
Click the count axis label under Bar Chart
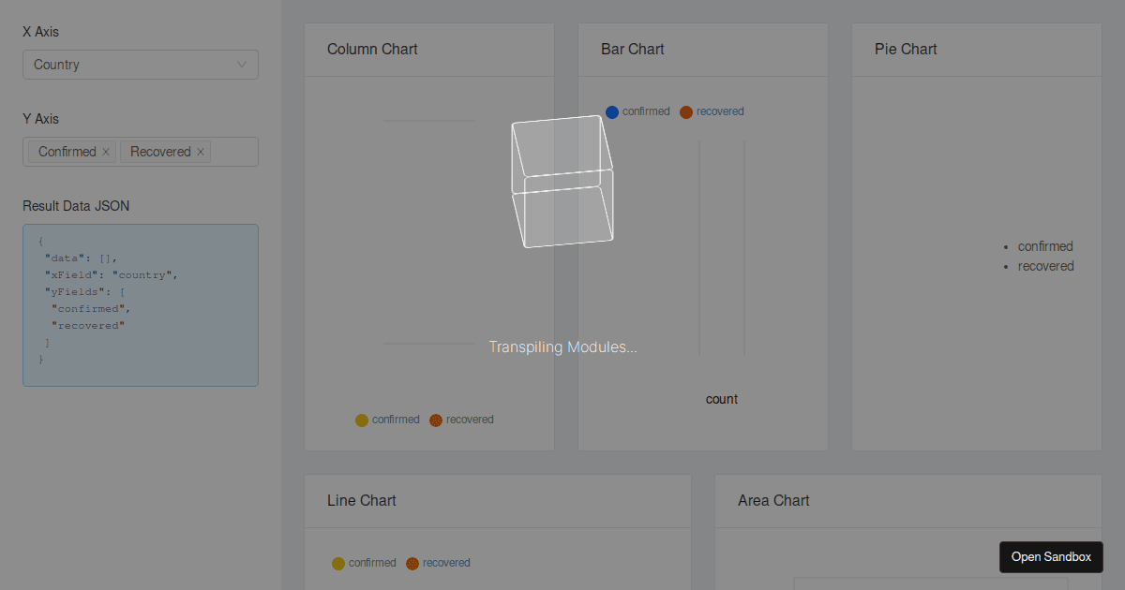[722, 399]
